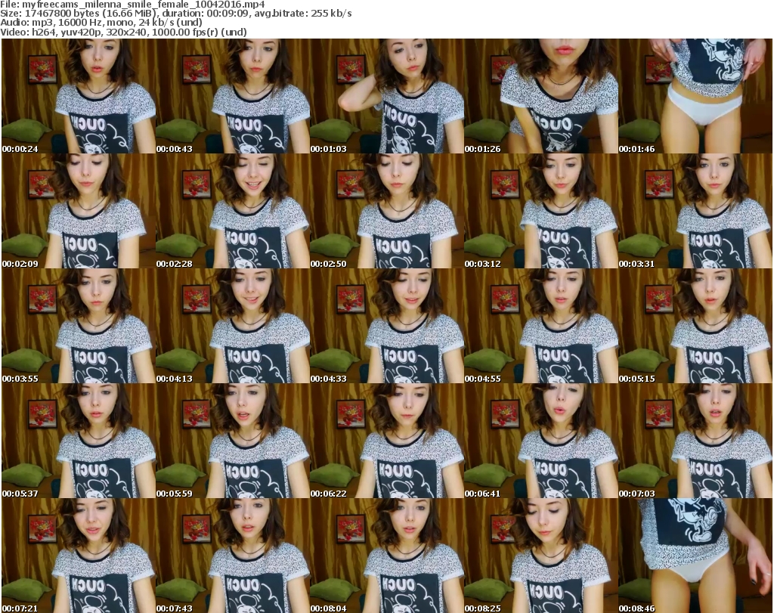Image resolution: width=774 pixels, height=613 pixels.
Task: Click the thumbnail stamped 00:00:24
Action: tap(79, 96)
